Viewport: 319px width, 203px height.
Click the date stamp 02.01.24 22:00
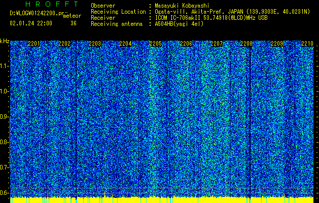tap(31, 23)
